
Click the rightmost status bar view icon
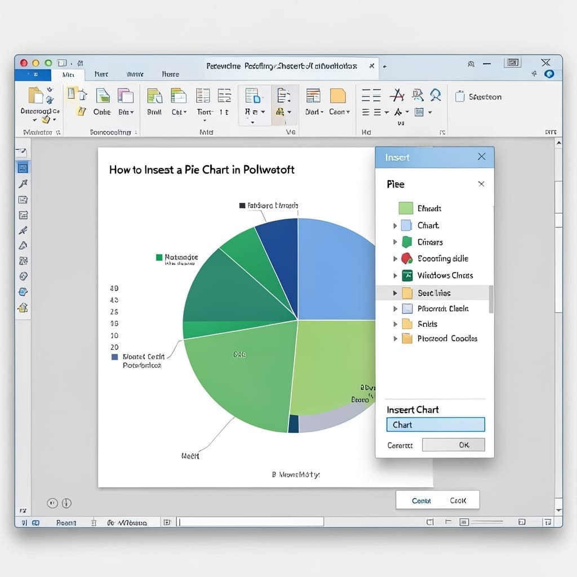548,522
